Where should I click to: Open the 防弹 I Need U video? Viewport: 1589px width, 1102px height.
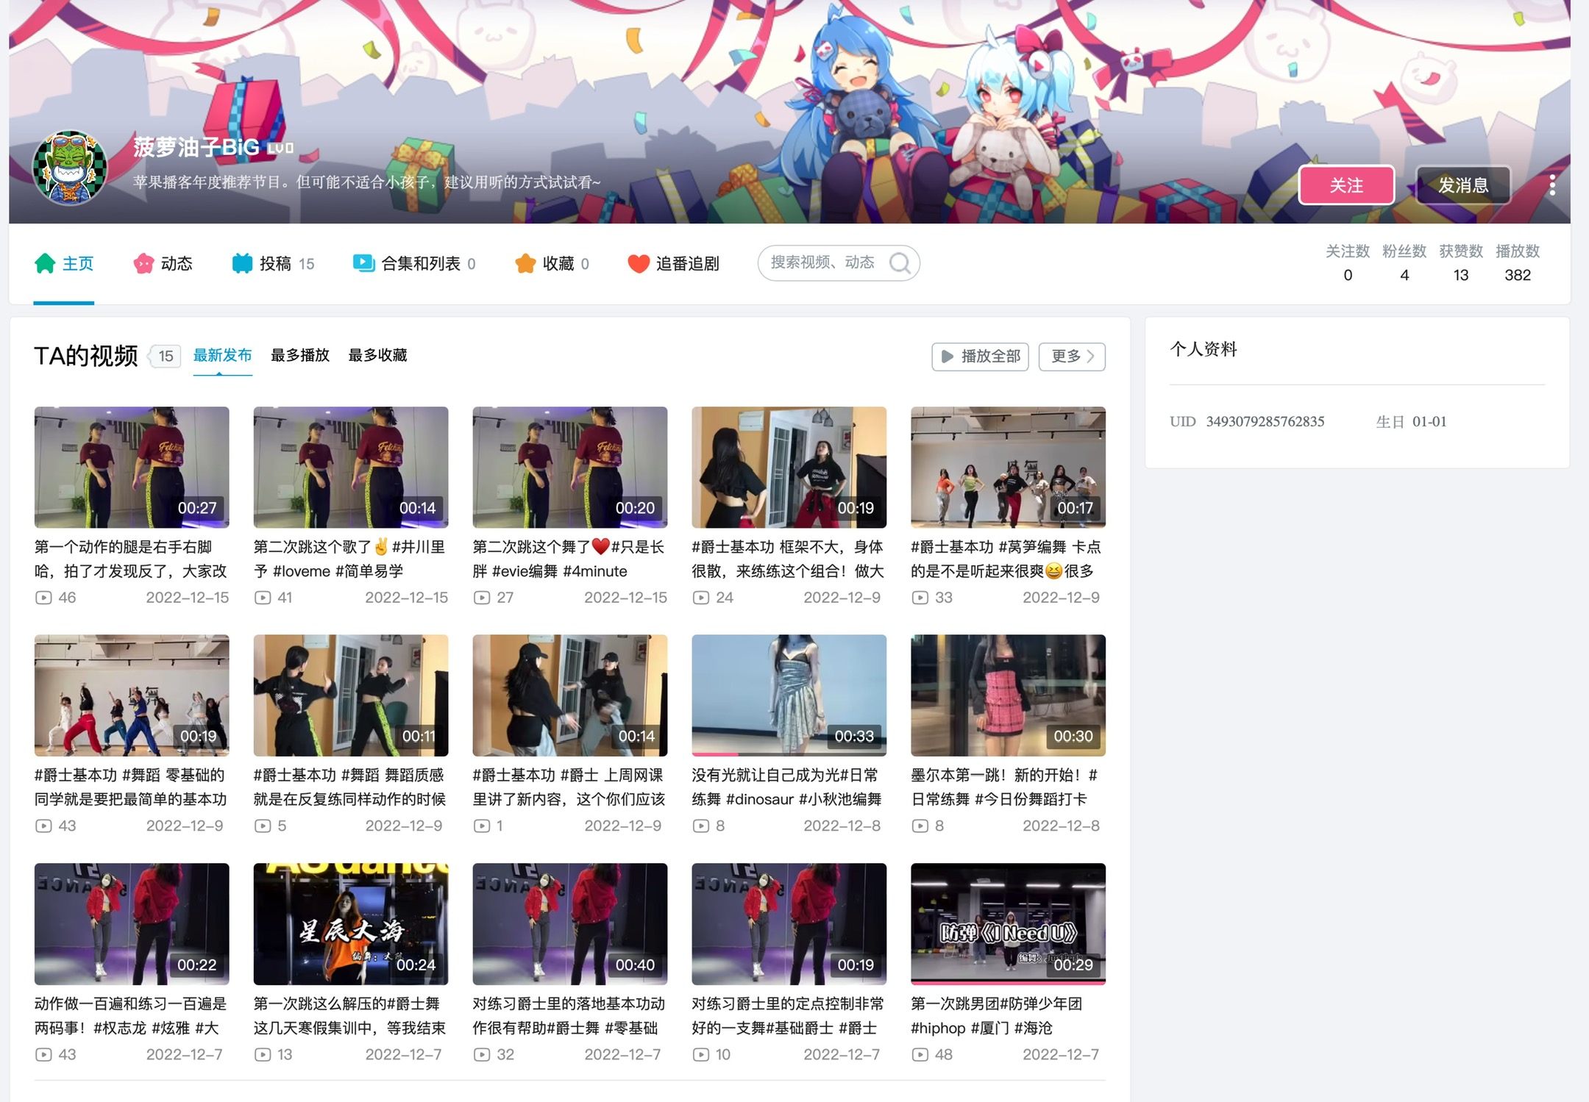(x=1008, y=923)
